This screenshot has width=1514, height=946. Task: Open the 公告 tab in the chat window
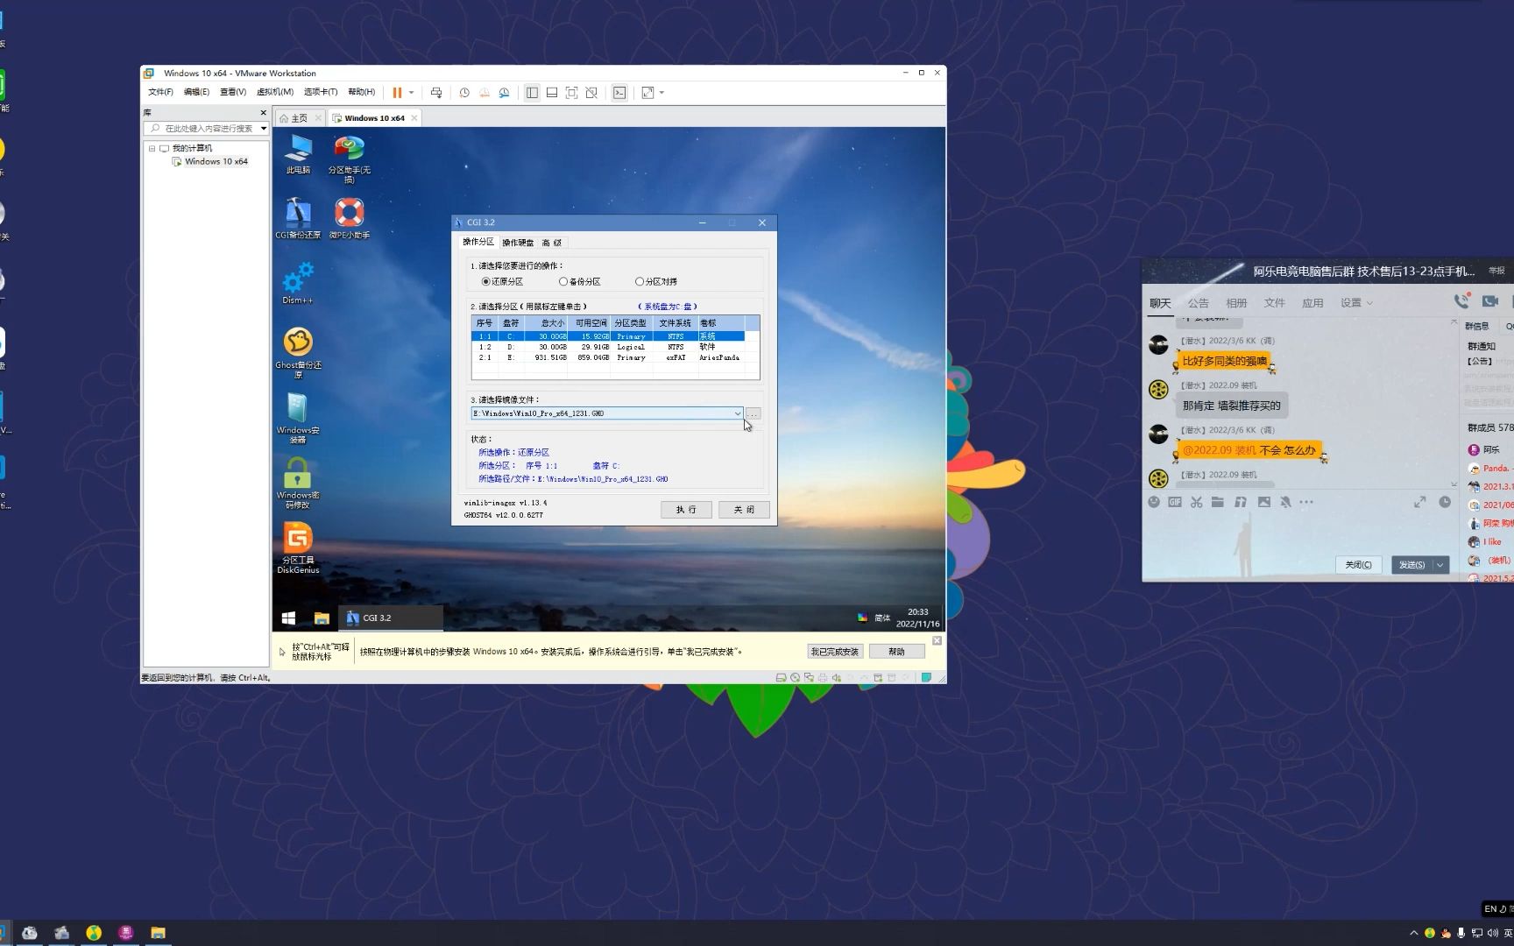pos(1198,303)
